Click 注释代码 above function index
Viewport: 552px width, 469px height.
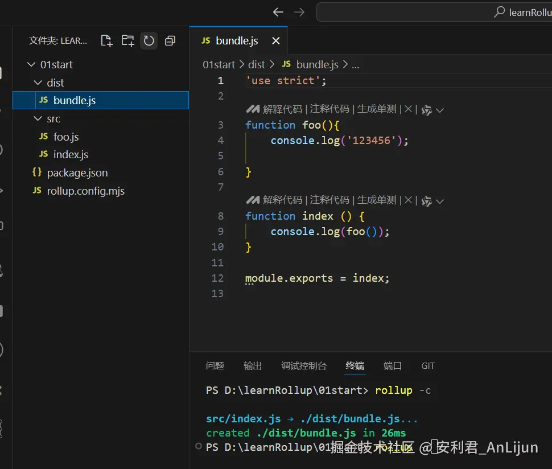[x=329, y=200]
